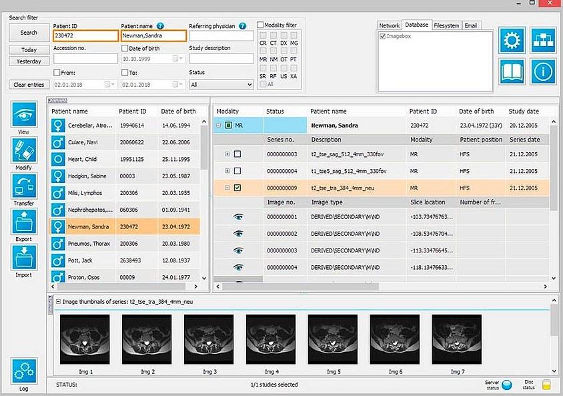Open the To date picker dropdown
The height and width of the screenshot is (396, 563).
(x=177, y=84)
